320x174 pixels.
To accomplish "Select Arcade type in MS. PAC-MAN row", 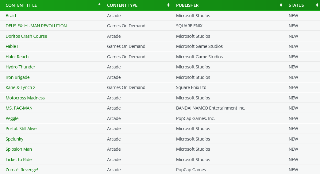I will pos(114,108).
